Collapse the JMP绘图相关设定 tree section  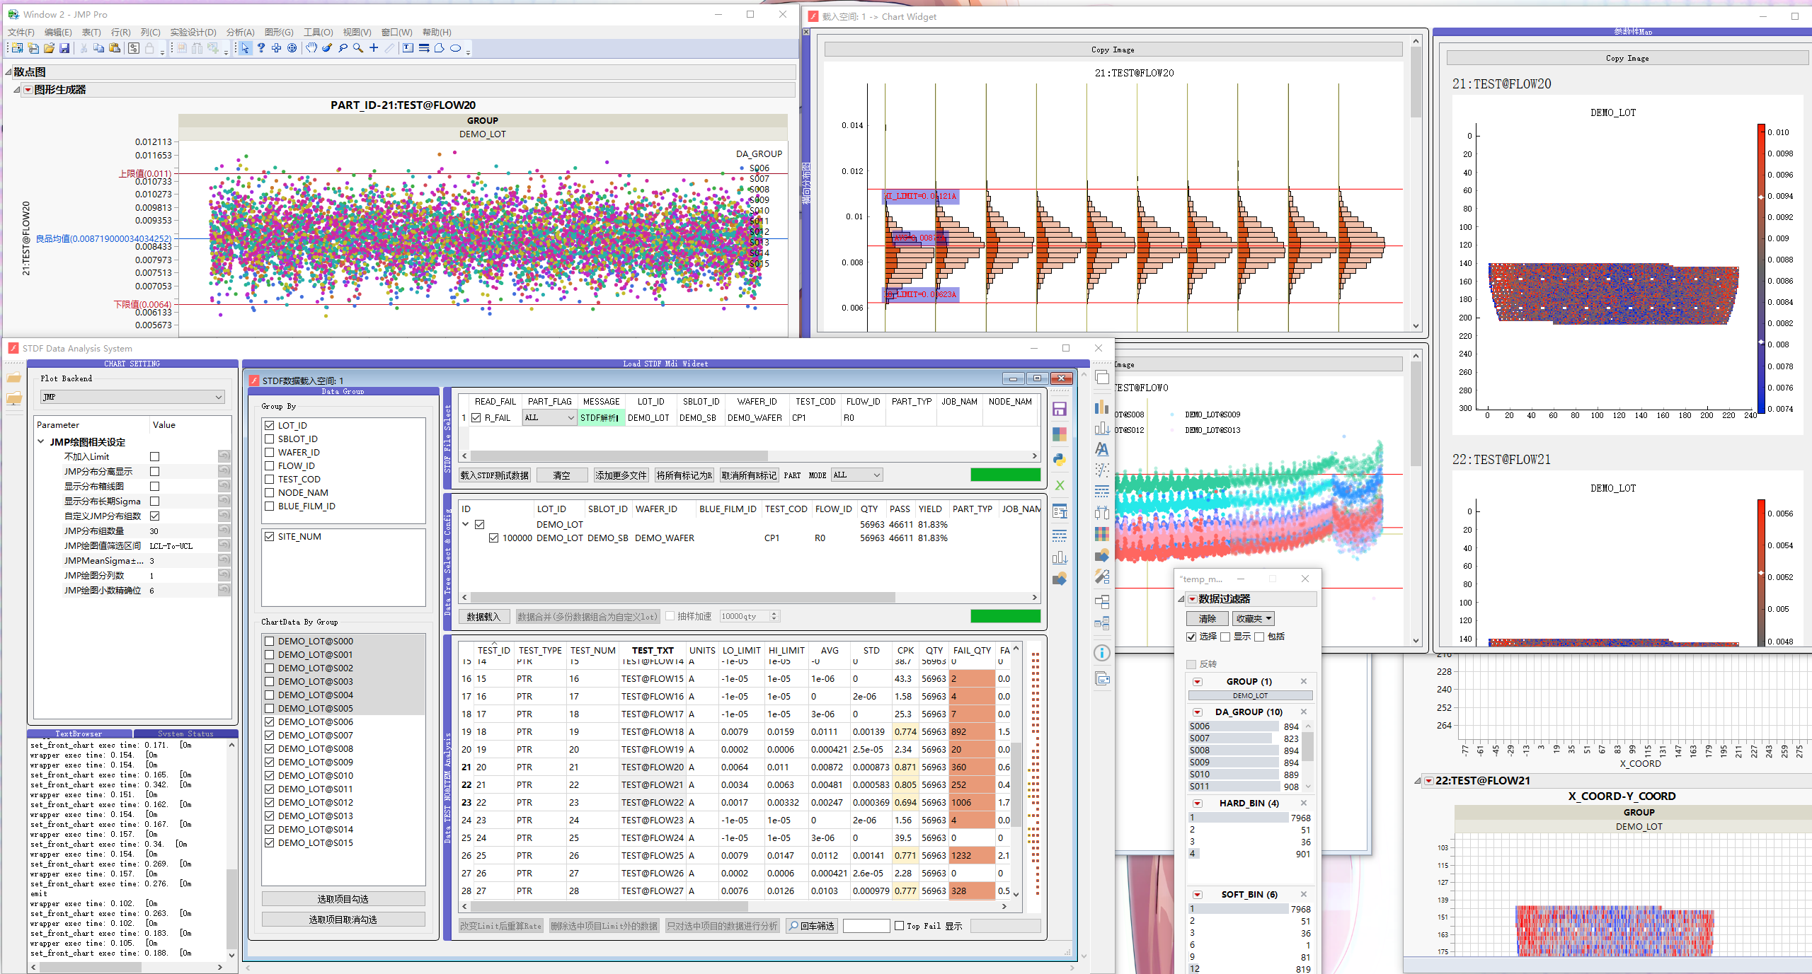pos(41,441)
